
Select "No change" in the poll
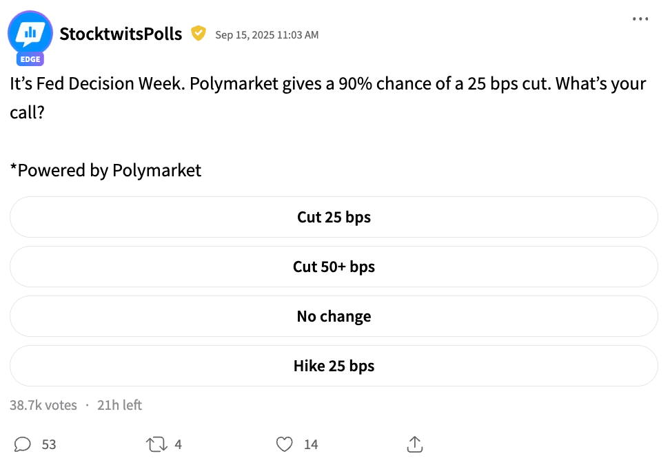(x=334, y=316)
